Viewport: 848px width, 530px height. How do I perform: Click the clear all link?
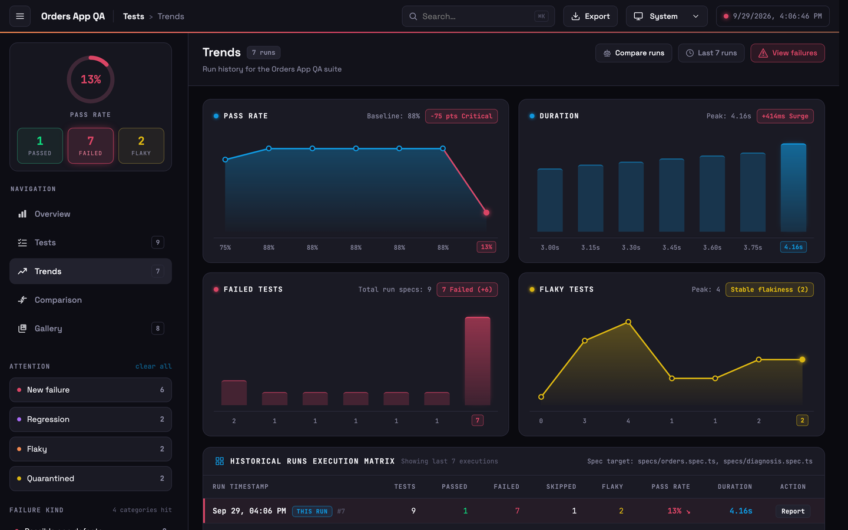(x=154, y=366)
